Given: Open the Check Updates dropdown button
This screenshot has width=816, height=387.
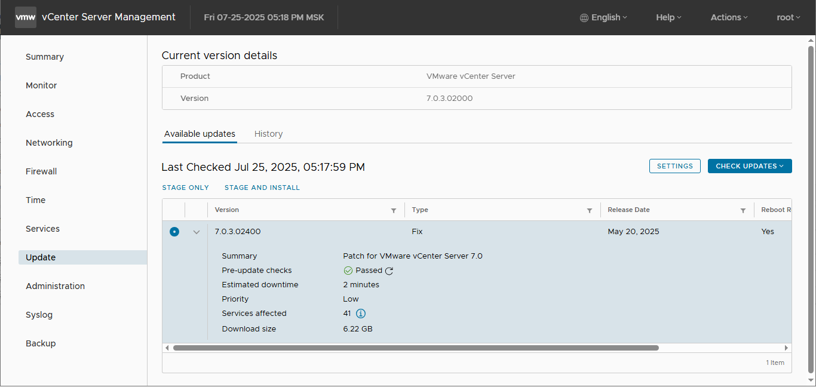Looking at the screenshot, I should pos(750,166).
